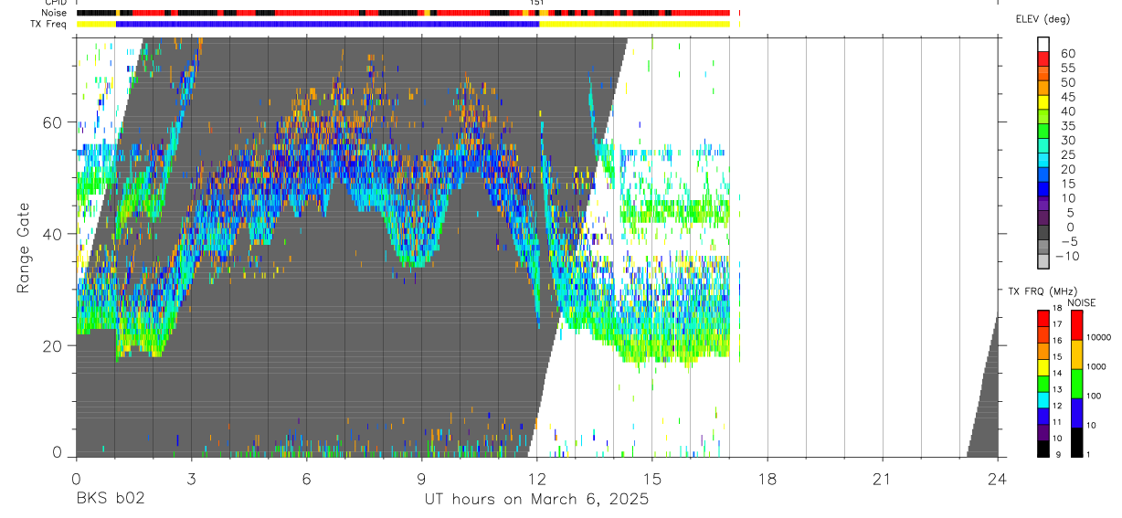The height and width of the screenshot is (518, 1122).
Task: Pick the red segment of TX FRQ bar
Action: [x=1043, y=319]
